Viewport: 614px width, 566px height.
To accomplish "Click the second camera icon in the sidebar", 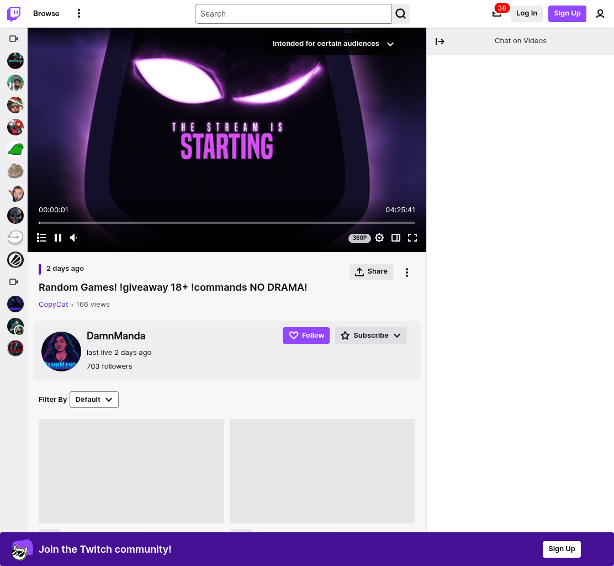I will [x=14, y=282].
